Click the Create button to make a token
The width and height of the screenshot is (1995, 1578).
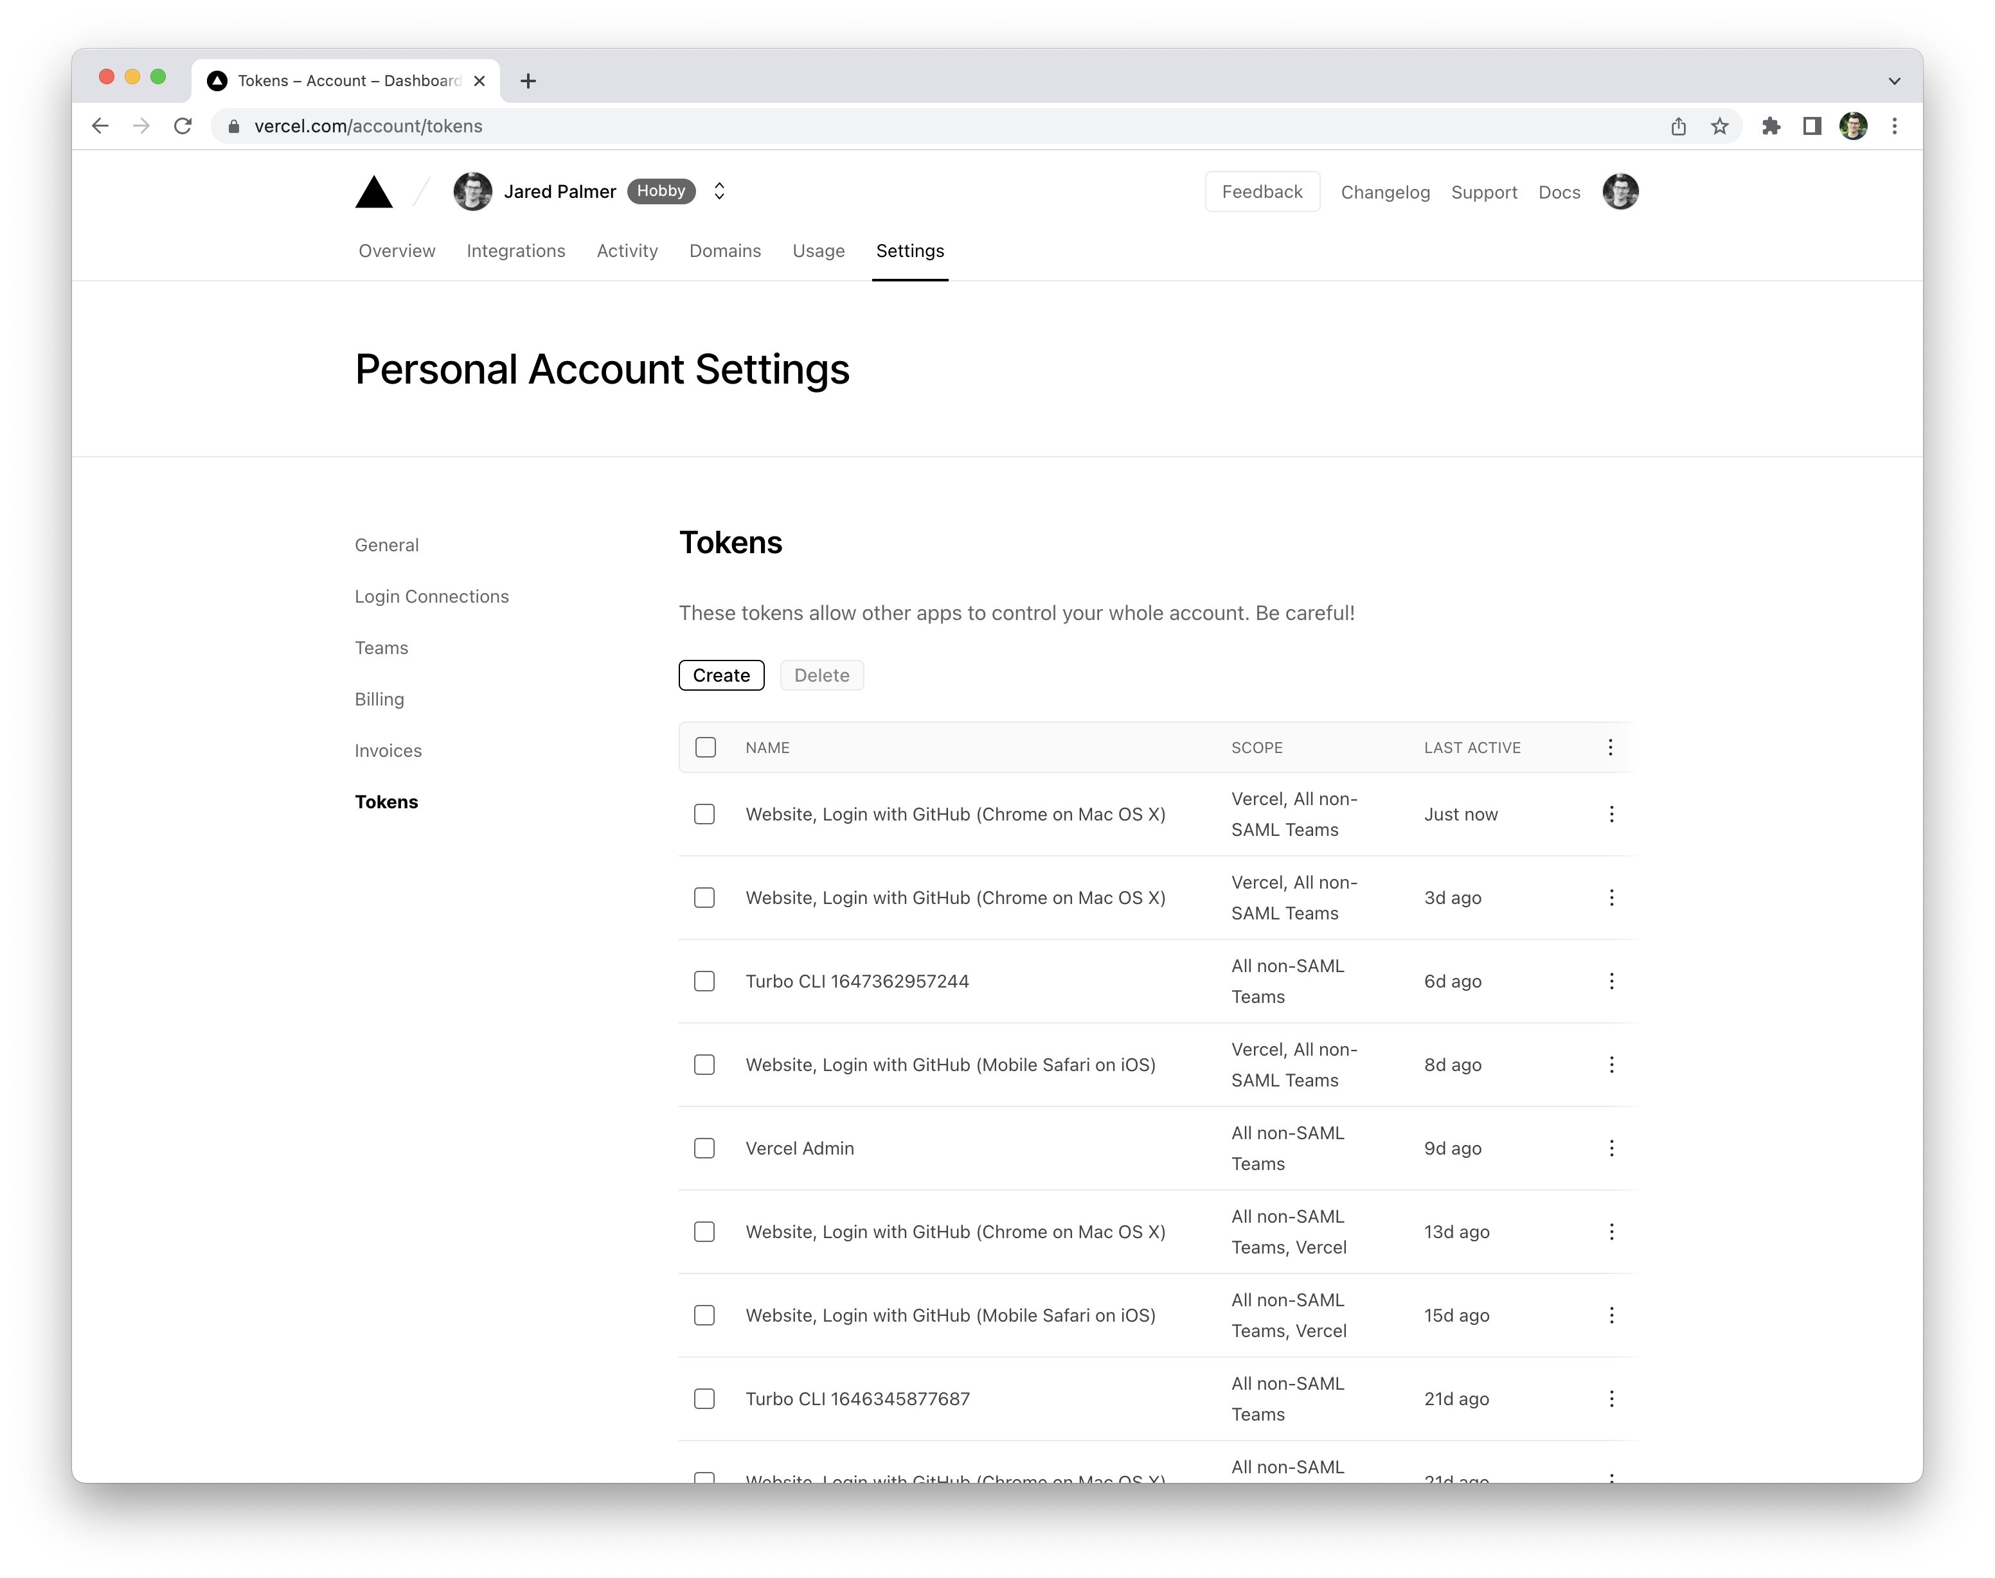[x=720, y=675]
